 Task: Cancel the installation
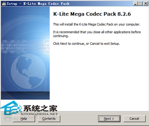tap(134, 119)
